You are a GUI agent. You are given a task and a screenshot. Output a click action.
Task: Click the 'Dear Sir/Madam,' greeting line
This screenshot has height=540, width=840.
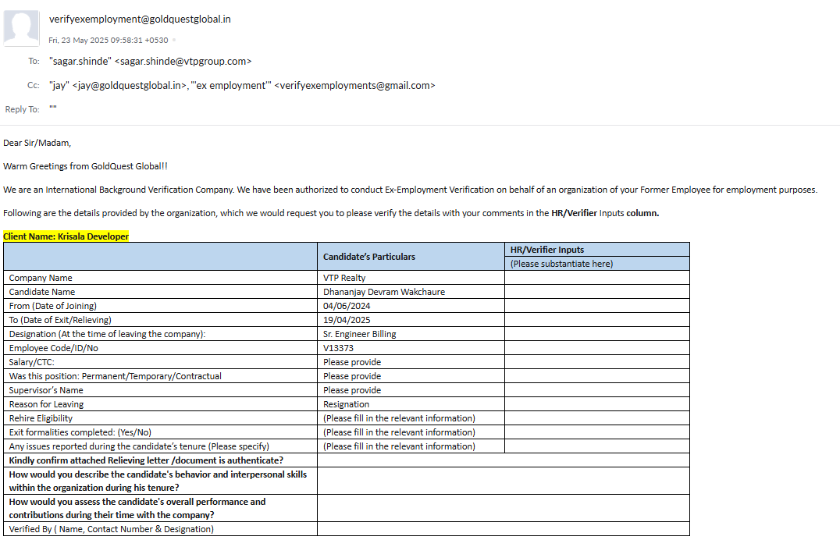[x=37, y=143]
